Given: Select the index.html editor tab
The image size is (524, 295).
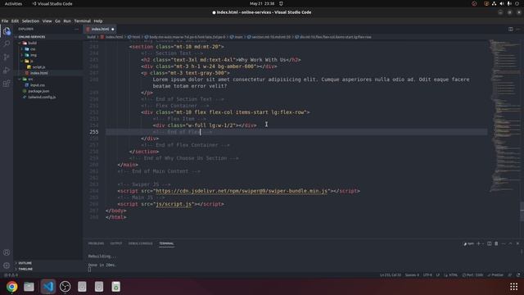Looking at the screenshot, I should [100, 29].
